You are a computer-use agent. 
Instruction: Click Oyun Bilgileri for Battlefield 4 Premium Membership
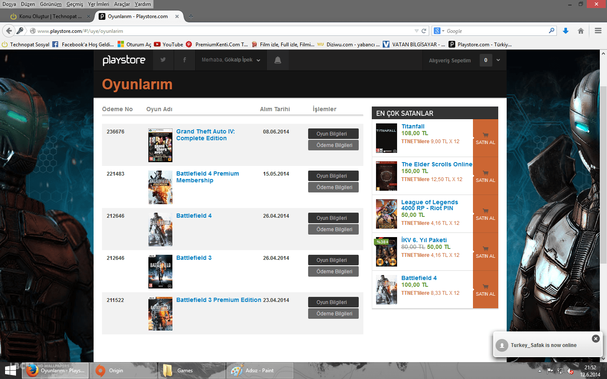(333, 176)
